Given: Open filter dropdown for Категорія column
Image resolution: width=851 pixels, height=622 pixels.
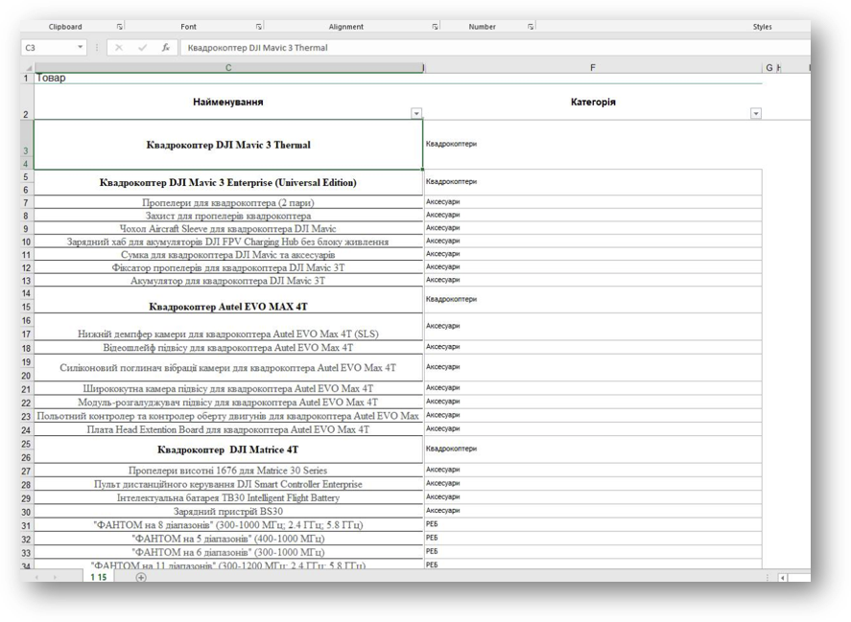Looking at the screenshot, I should [755, 113].
